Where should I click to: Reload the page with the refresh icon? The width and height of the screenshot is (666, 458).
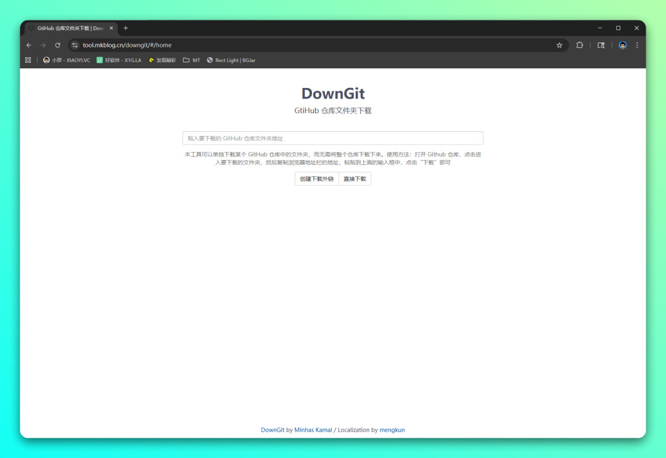click(57, 45)
